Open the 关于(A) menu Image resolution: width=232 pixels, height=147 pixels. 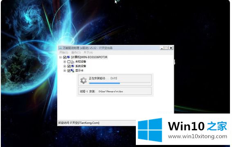[88, 52]
